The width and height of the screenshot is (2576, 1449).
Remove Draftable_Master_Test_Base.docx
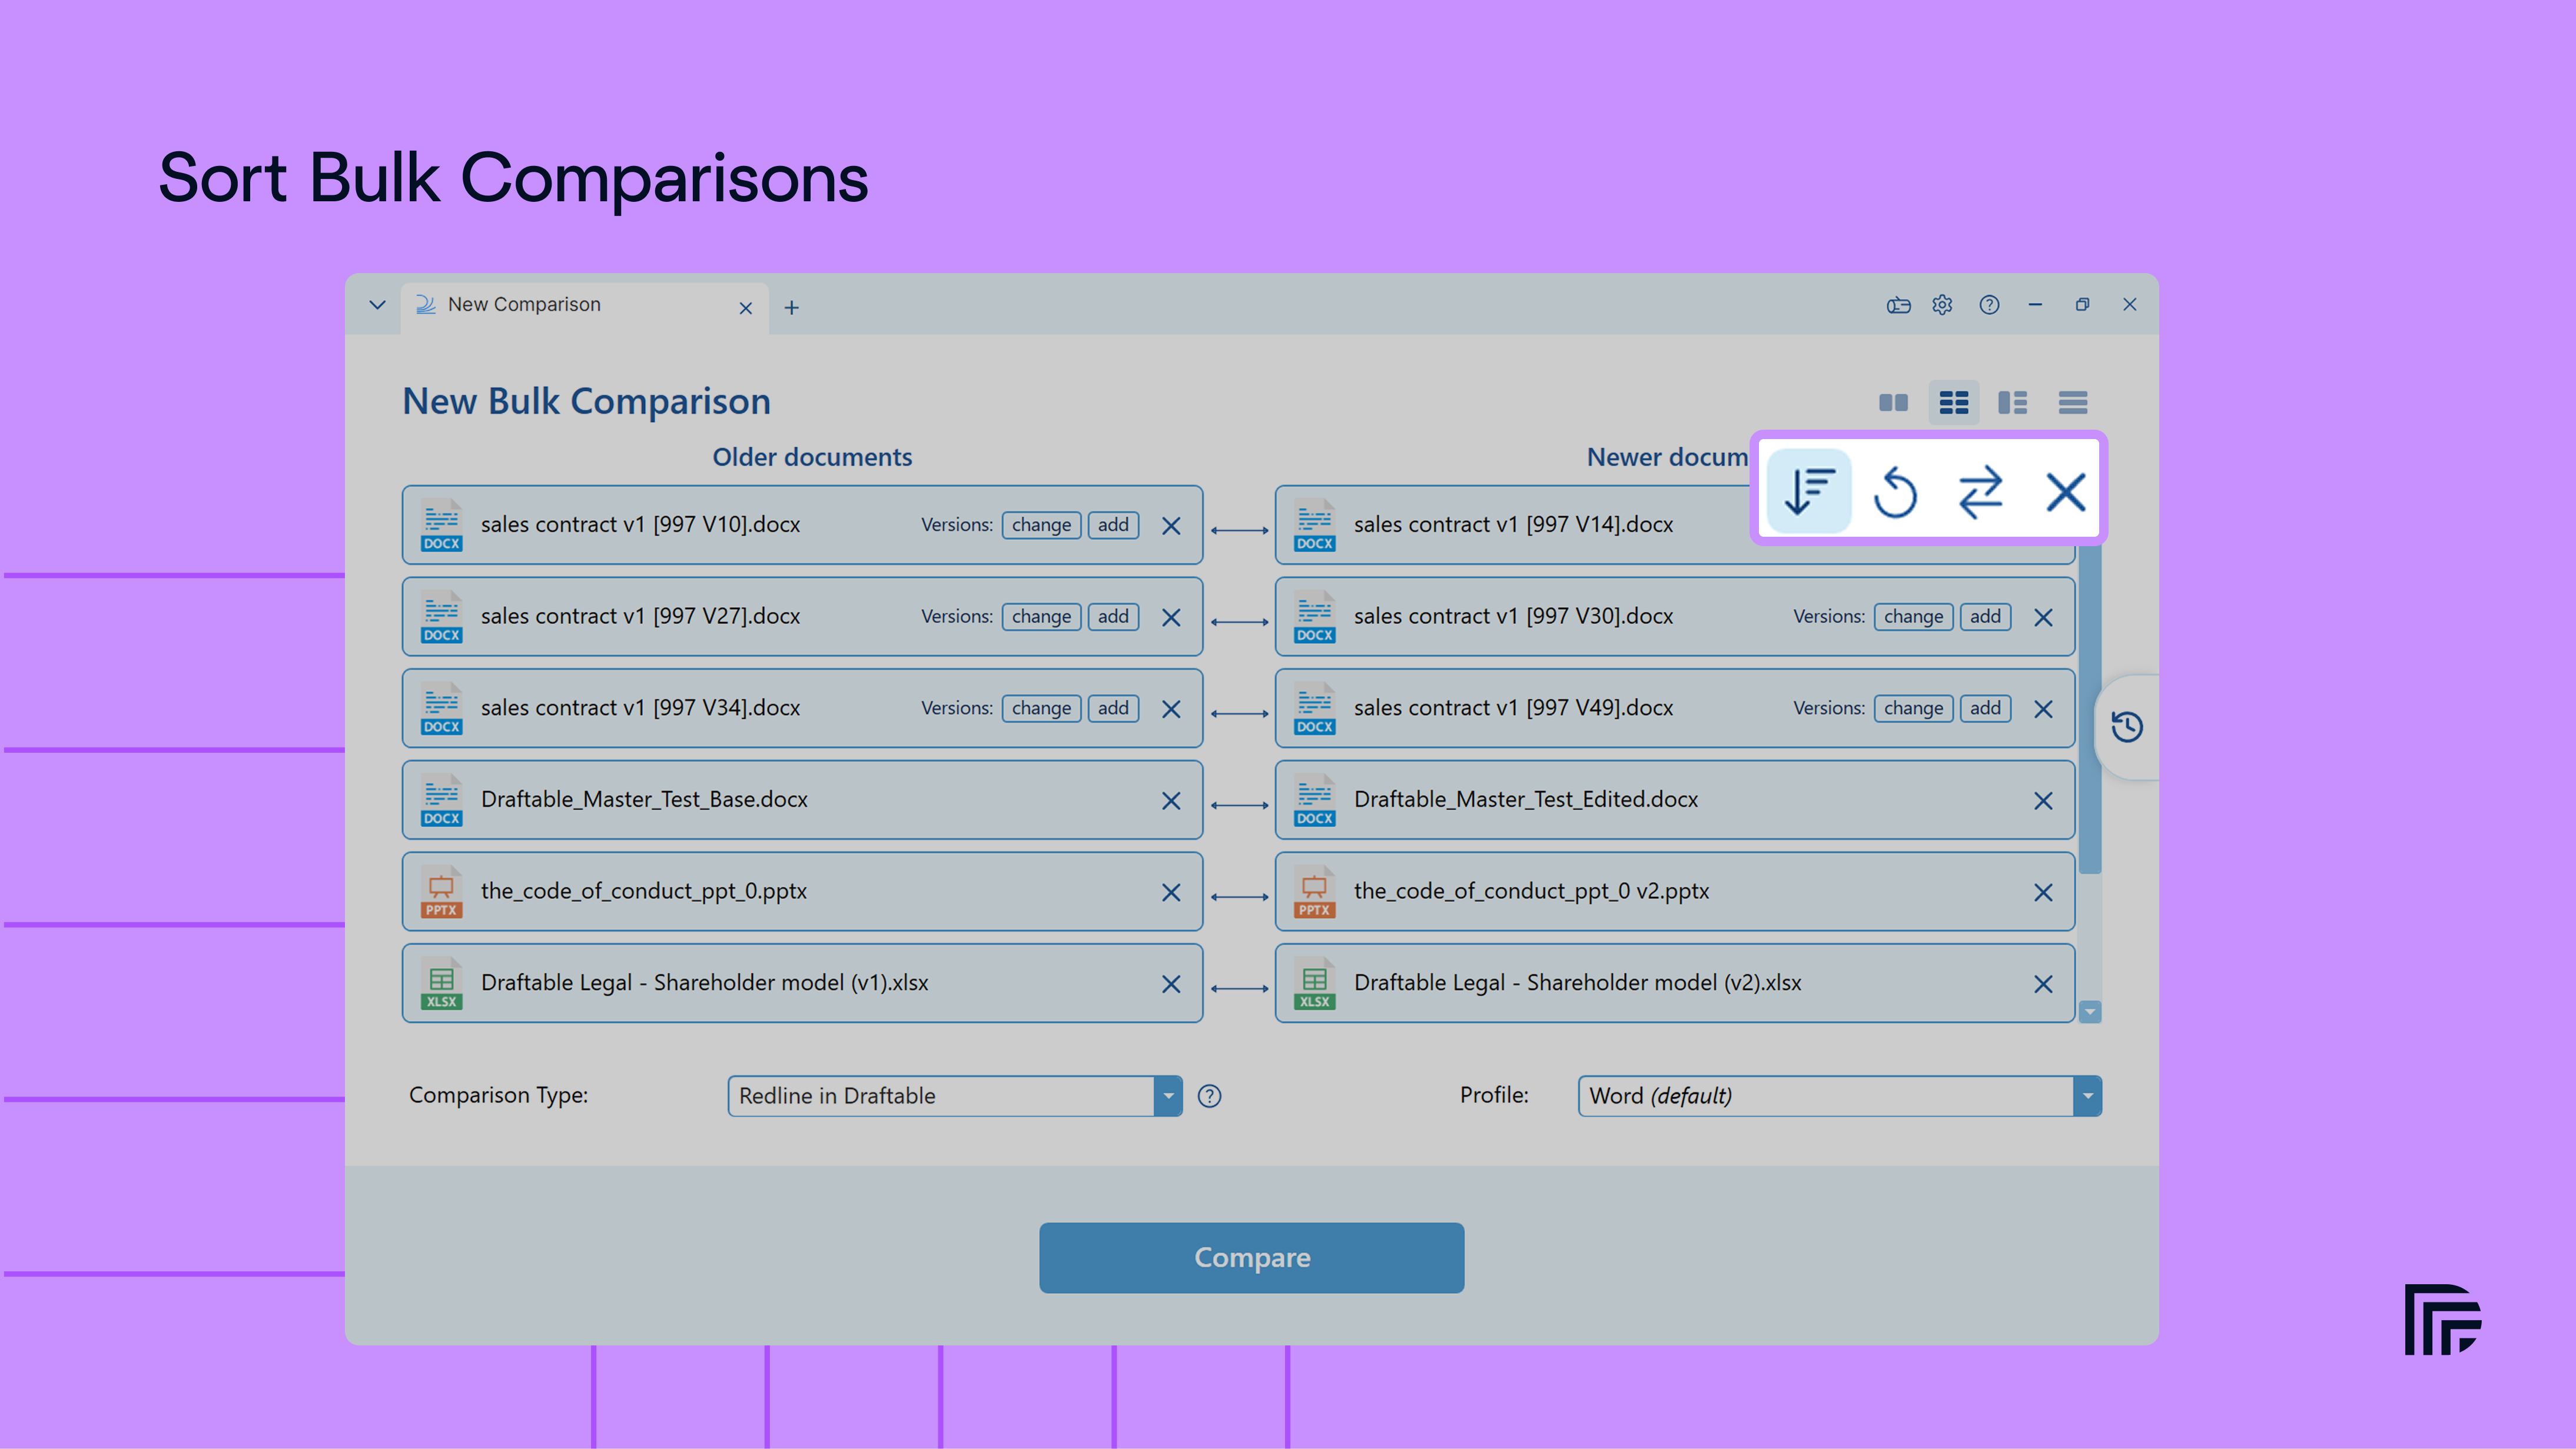[1171, 801]
